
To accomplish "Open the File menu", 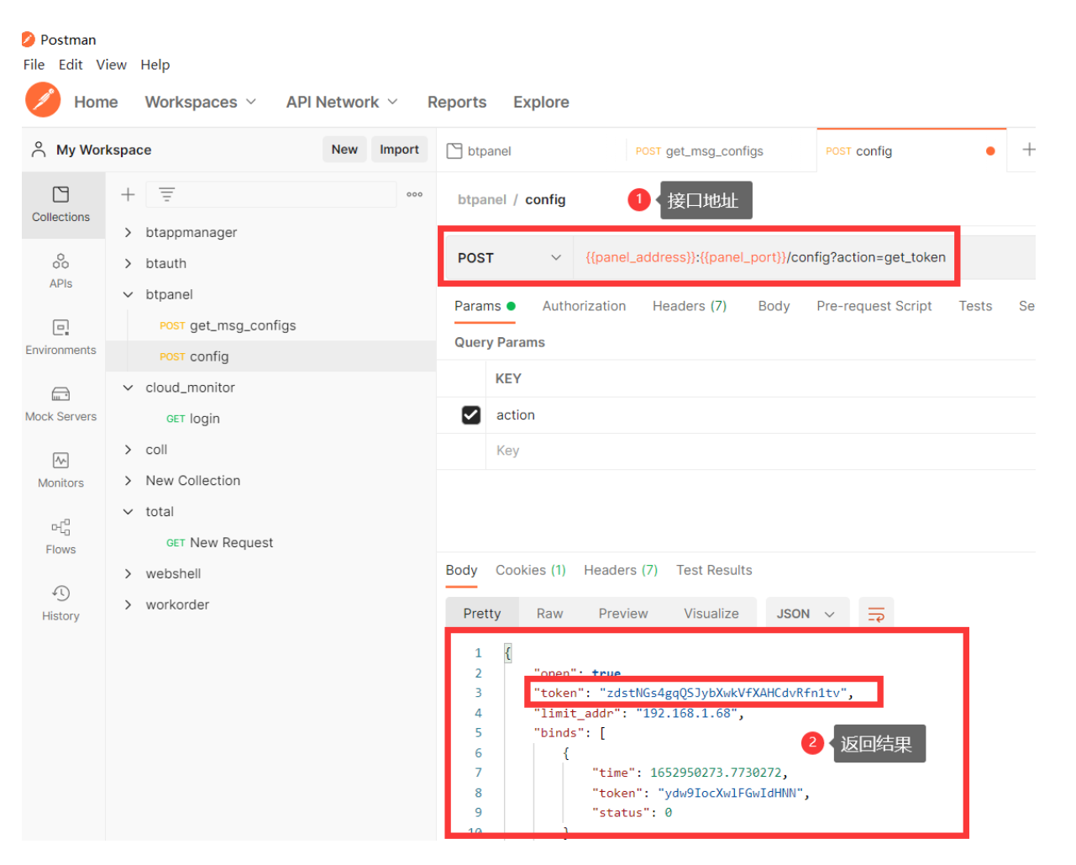I will pyautogui.click(x=34, y=65).
